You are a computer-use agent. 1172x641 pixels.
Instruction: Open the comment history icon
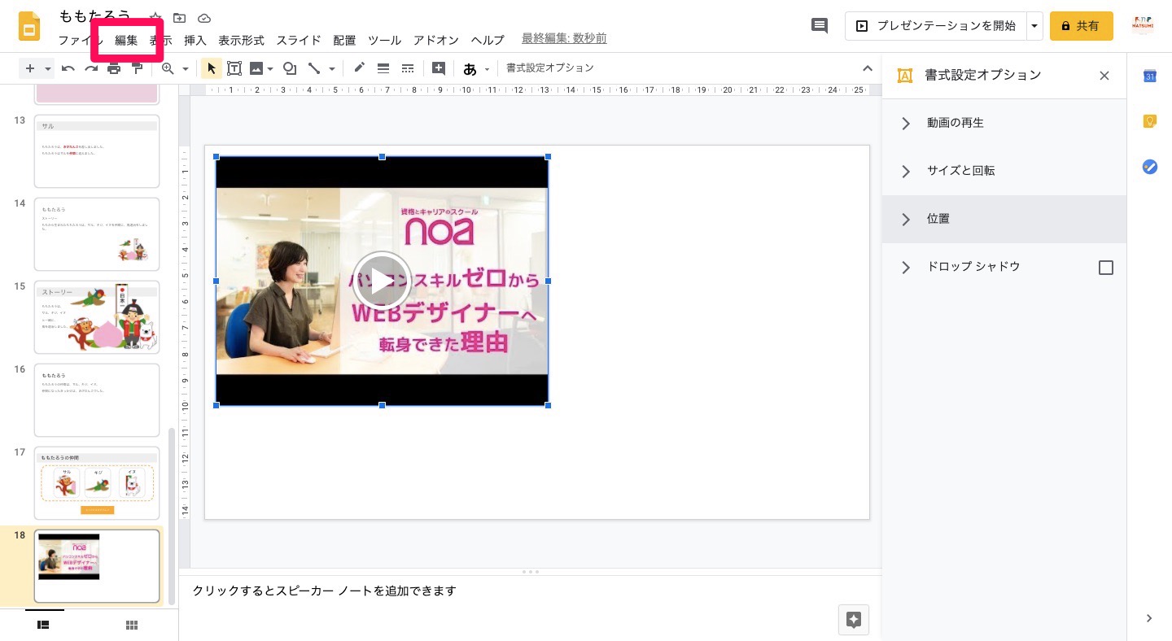820,26
